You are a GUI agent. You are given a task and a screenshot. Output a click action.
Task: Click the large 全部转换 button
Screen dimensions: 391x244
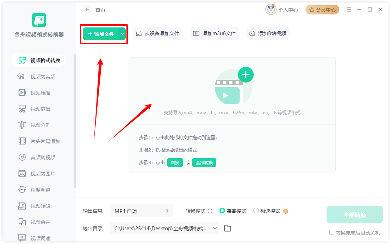point(355,214)
